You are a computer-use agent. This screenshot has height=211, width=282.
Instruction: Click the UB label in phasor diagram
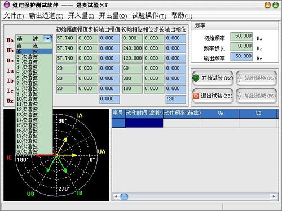pos(30,194)
